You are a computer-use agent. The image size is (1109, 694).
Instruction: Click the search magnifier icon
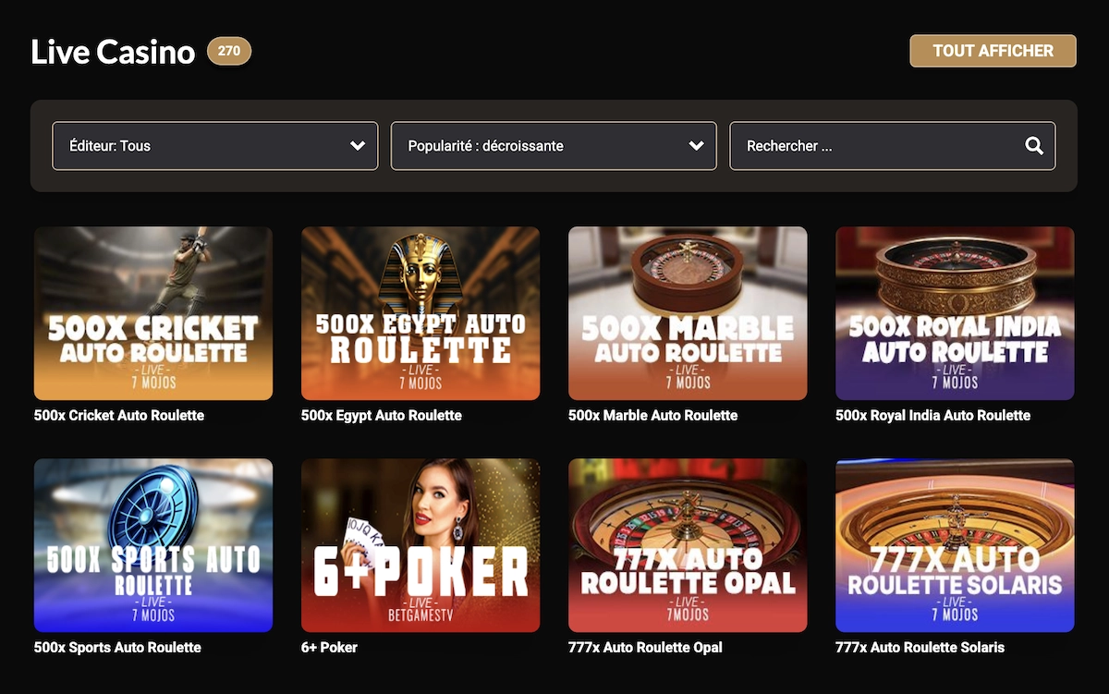(x=1034, y=145)
